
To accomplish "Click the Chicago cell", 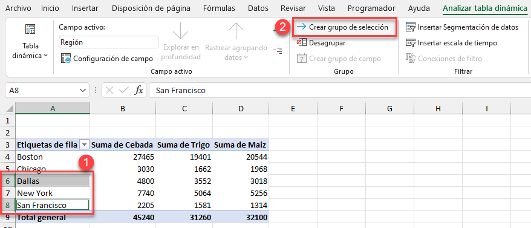I will pos(53,169).
